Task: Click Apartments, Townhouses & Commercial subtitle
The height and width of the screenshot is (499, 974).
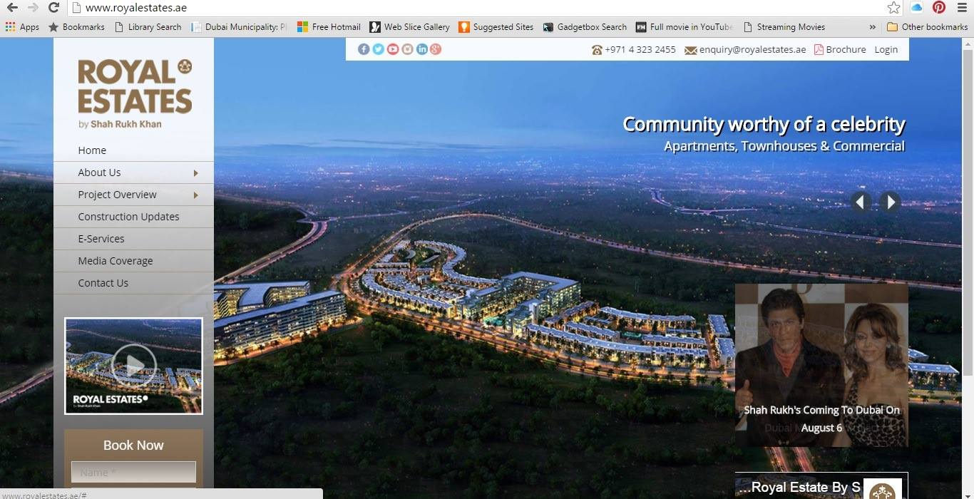Action: (784, 146)
